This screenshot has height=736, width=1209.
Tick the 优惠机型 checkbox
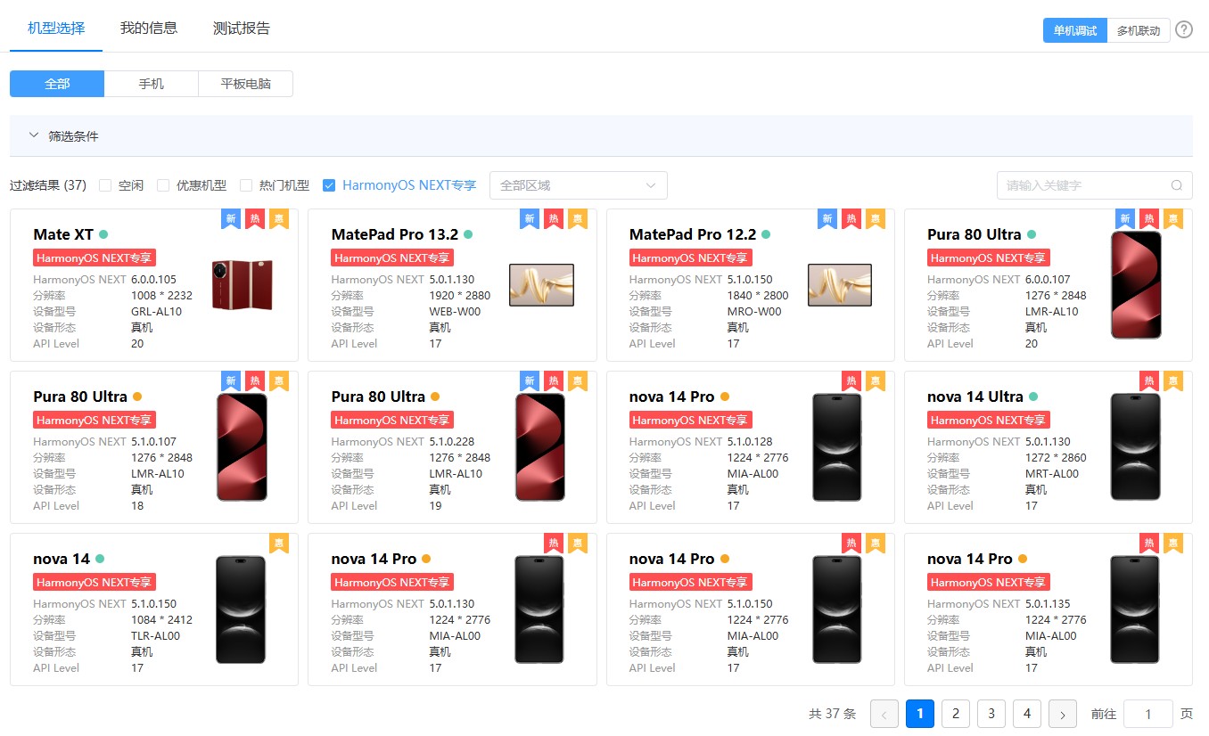(163, 185)
